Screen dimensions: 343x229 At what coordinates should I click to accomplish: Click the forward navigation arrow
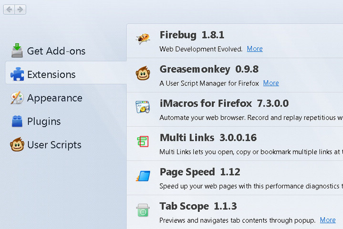[x=21, y=10]
